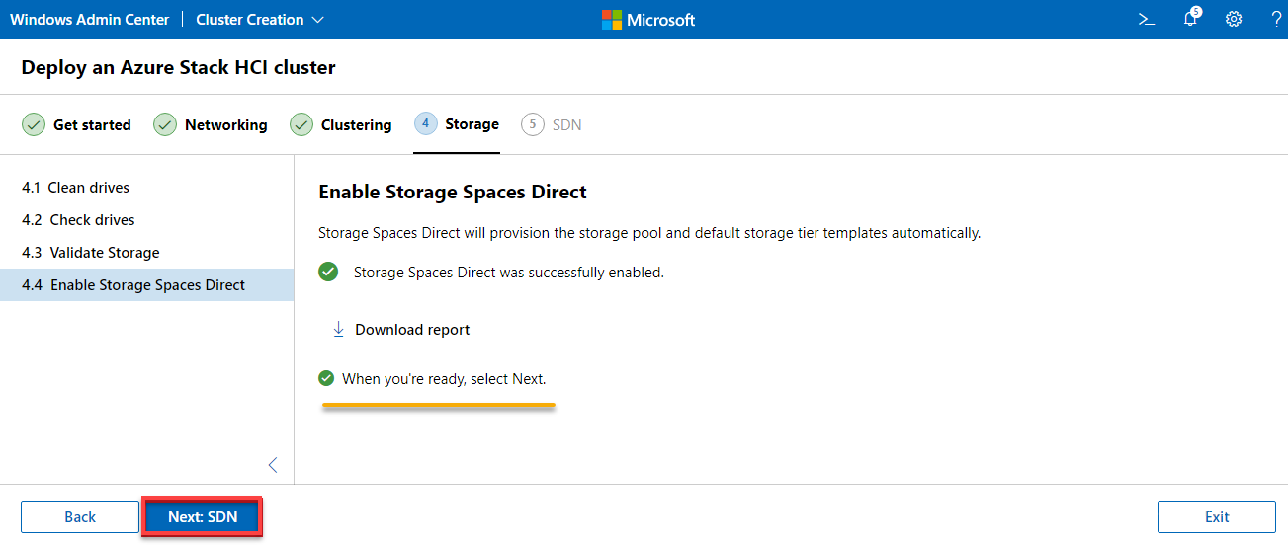Select the Storage step tab
1288x549 pixels.
coord(457,124)
